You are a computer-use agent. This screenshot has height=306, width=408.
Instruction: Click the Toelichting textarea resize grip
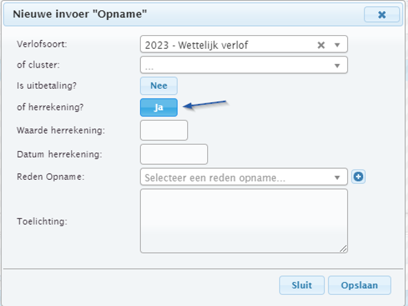(x=343, y=249)
